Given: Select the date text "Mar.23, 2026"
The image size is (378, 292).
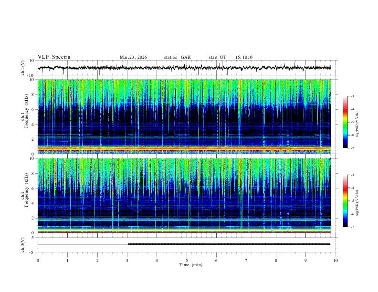Looking at the screenshot, I should point(133,57).
